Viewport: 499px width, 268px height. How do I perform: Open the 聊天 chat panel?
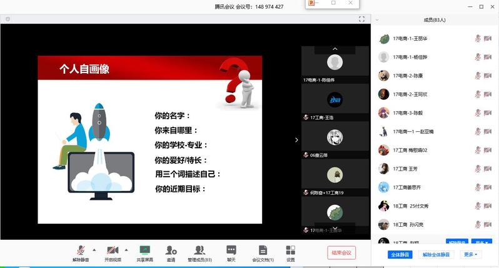[231, 250]
